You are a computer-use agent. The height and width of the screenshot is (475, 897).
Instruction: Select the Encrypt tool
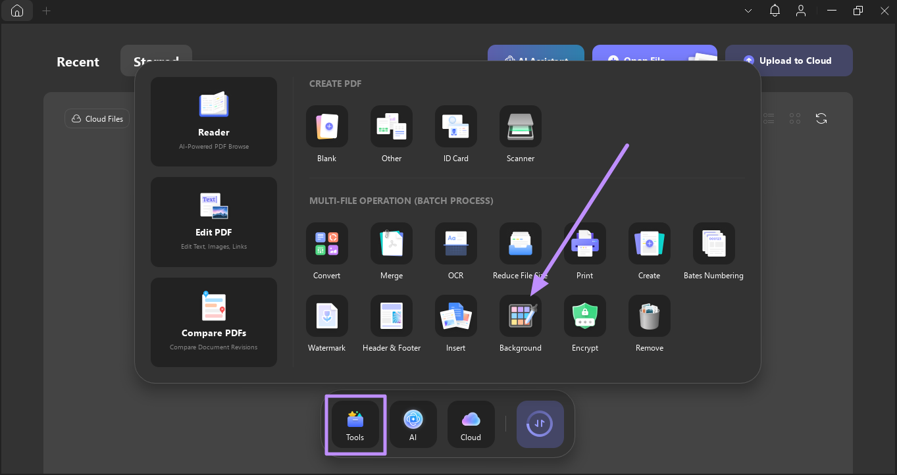pyautogui.click(x=584, y=324)
